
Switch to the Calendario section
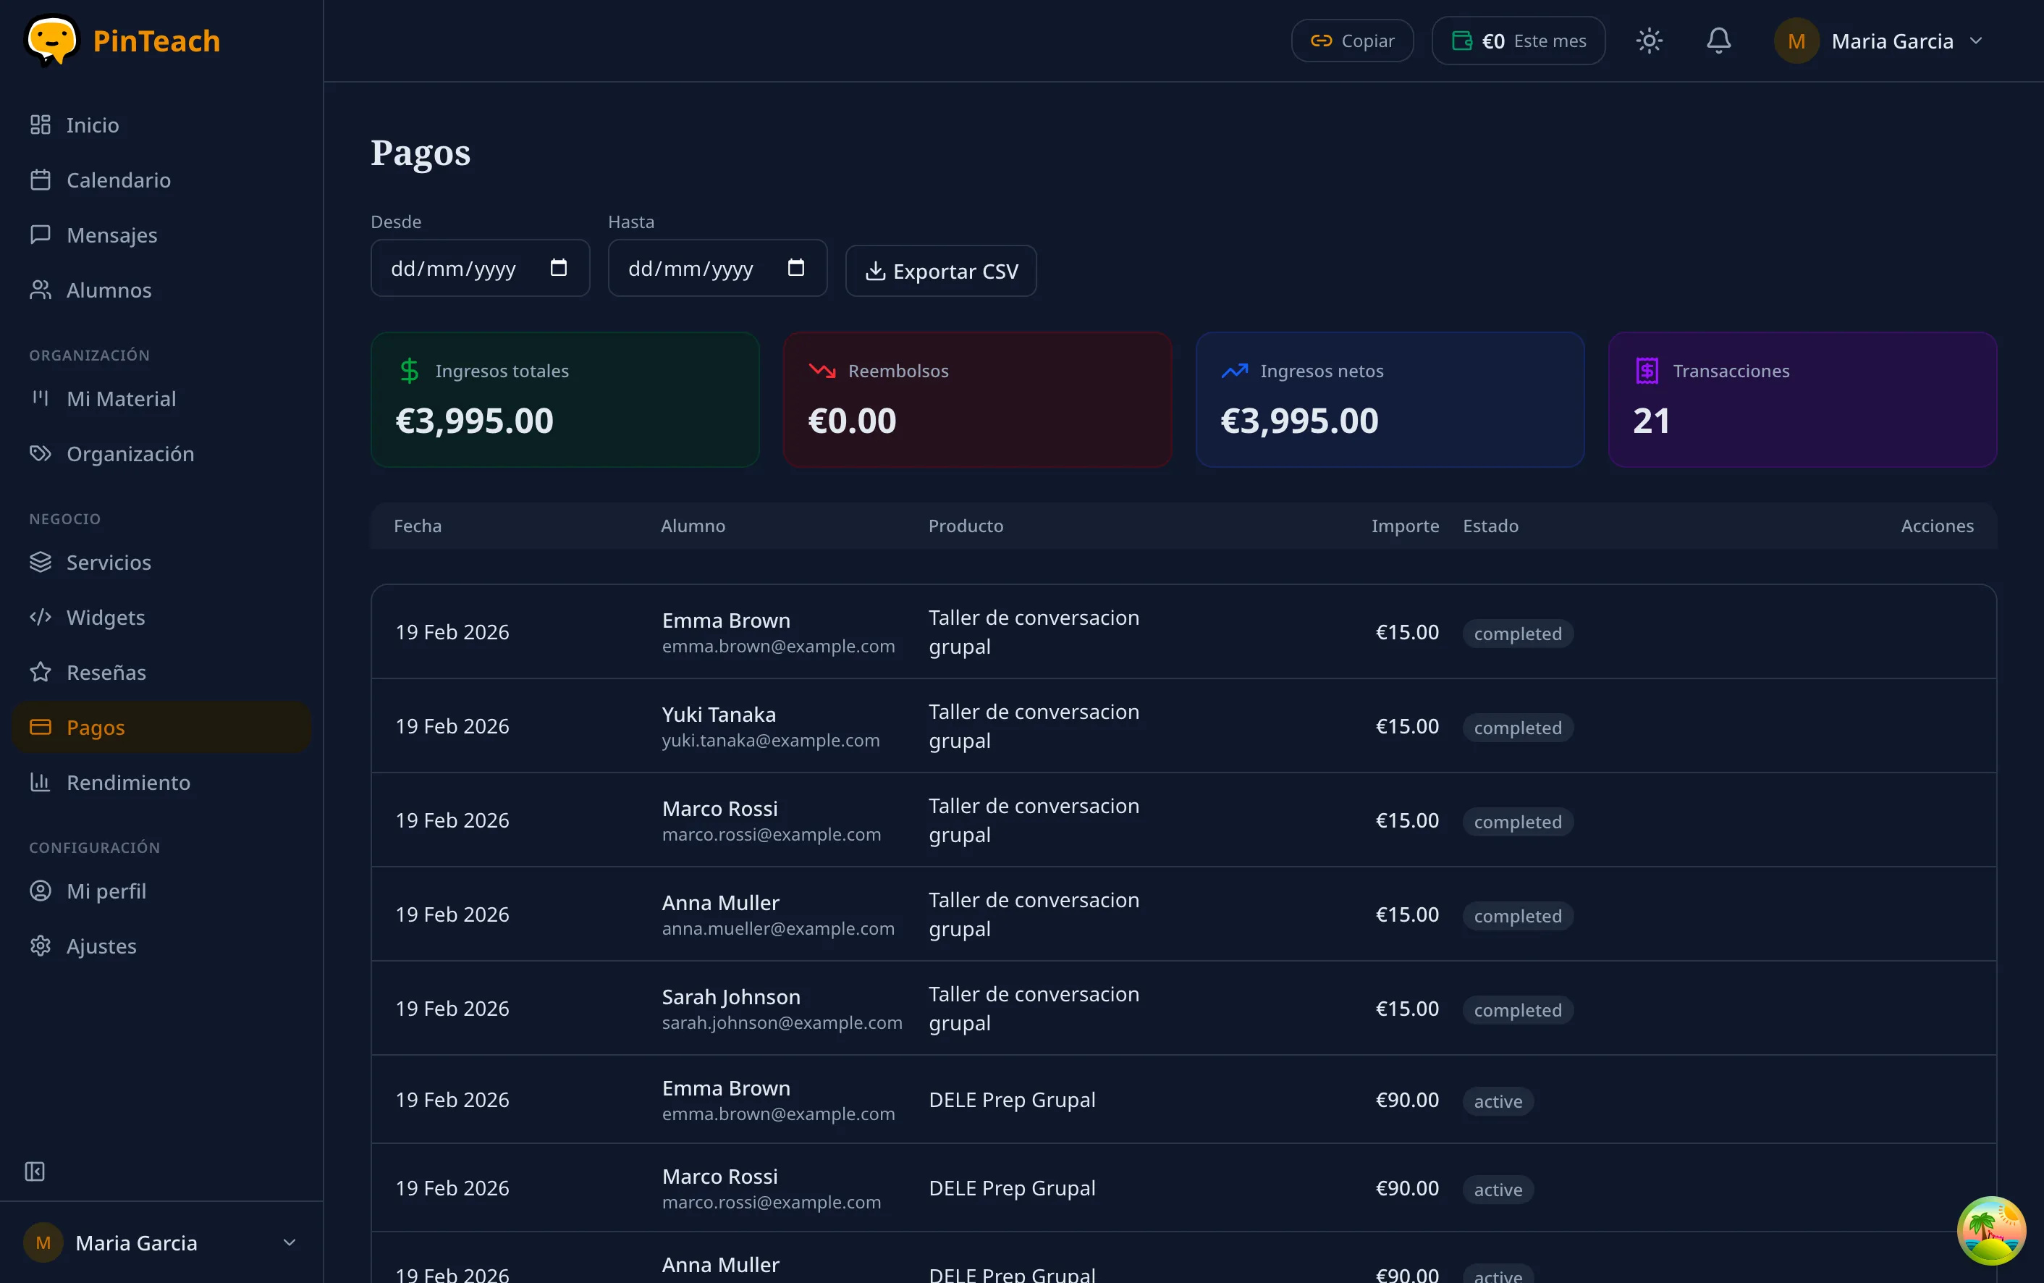pyautogui.click(x=40, y=179)
